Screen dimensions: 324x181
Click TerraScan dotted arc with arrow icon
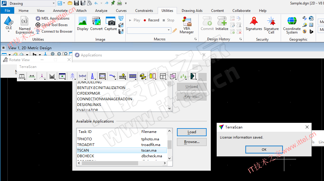pos(42,76)
